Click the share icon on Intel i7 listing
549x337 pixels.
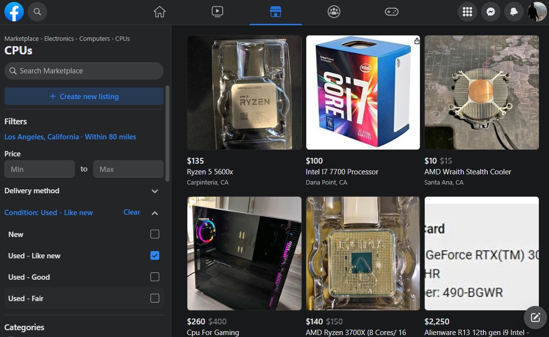(x=416, y=41)
